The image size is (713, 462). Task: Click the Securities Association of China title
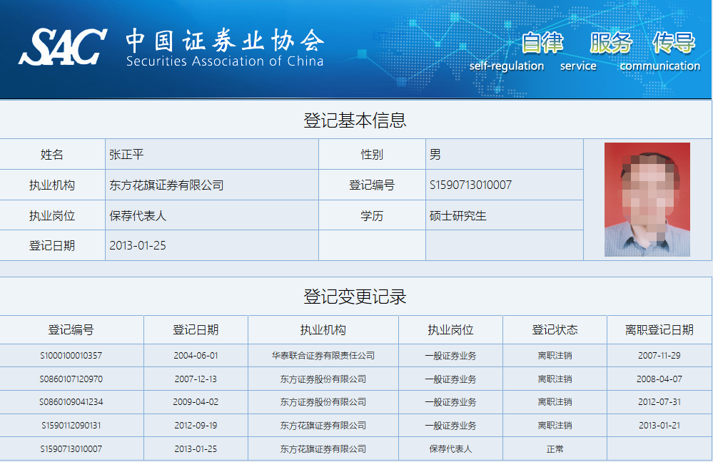224,48
